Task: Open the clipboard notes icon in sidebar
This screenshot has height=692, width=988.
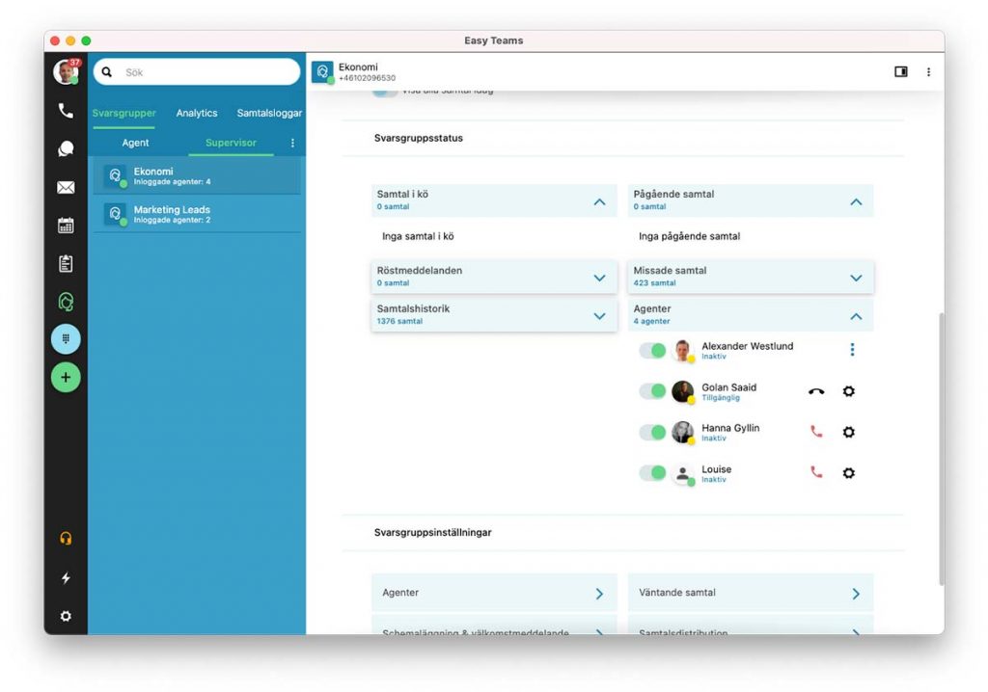Action: click(x=66, y=263)
